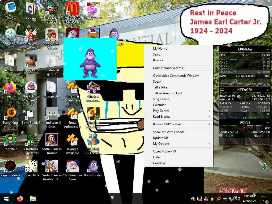Open the Everything magnifier tray icon
The width and height of the screenshot is (272, 204).
point(219,199)
